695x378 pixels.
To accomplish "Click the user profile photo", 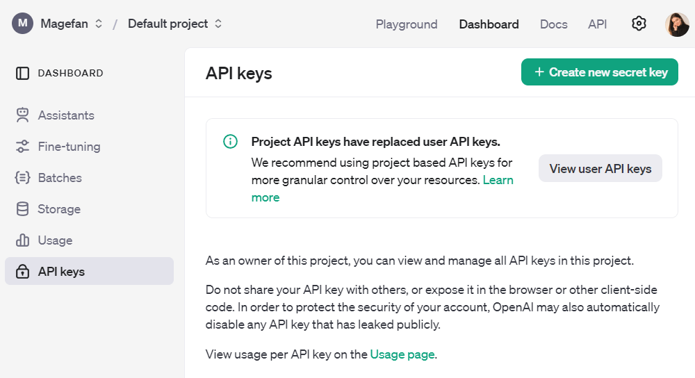I will pos(677,24).
